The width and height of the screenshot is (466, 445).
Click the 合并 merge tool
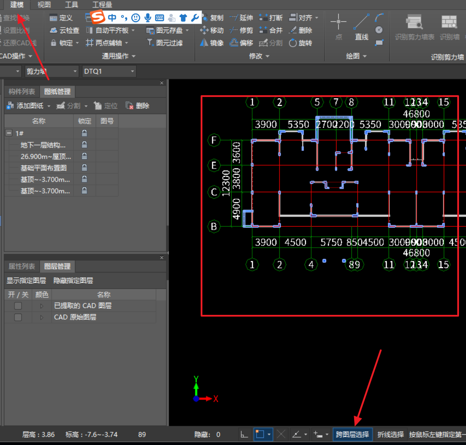[271, 30]
